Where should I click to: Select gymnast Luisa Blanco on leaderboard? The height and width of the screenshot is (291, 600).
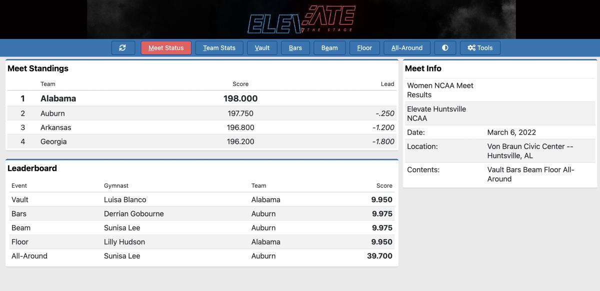click(x=125, y=200)
